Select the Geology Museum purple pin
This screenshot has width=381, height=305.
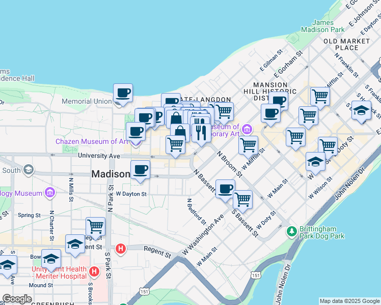(50, 193)
